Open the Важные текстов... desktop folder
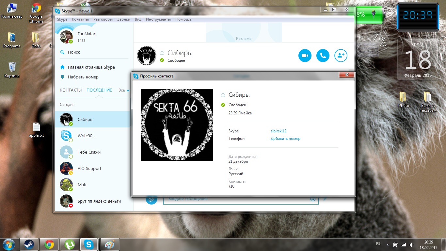The image size is (446, 251). (x=428, y=102)
